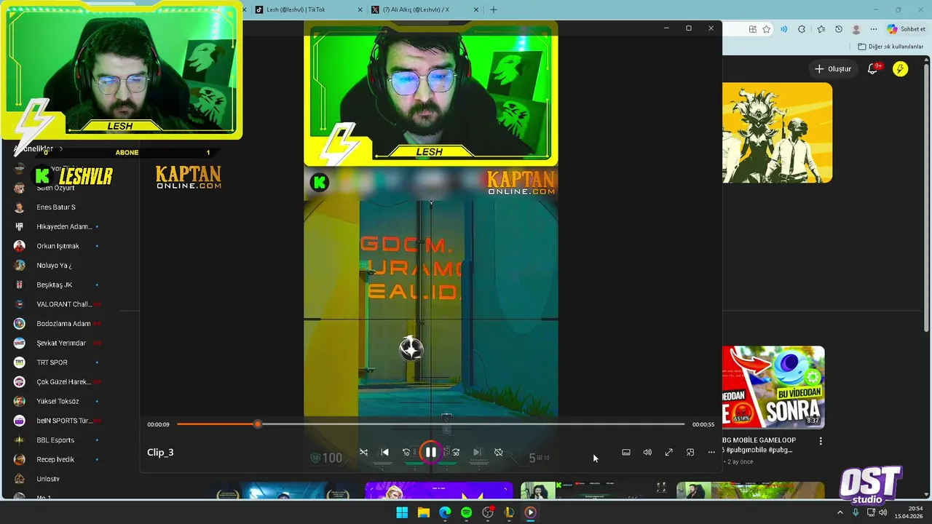932x524 pixels.
Task: Toggle repeat mode in media player
Action: [499, 452]
